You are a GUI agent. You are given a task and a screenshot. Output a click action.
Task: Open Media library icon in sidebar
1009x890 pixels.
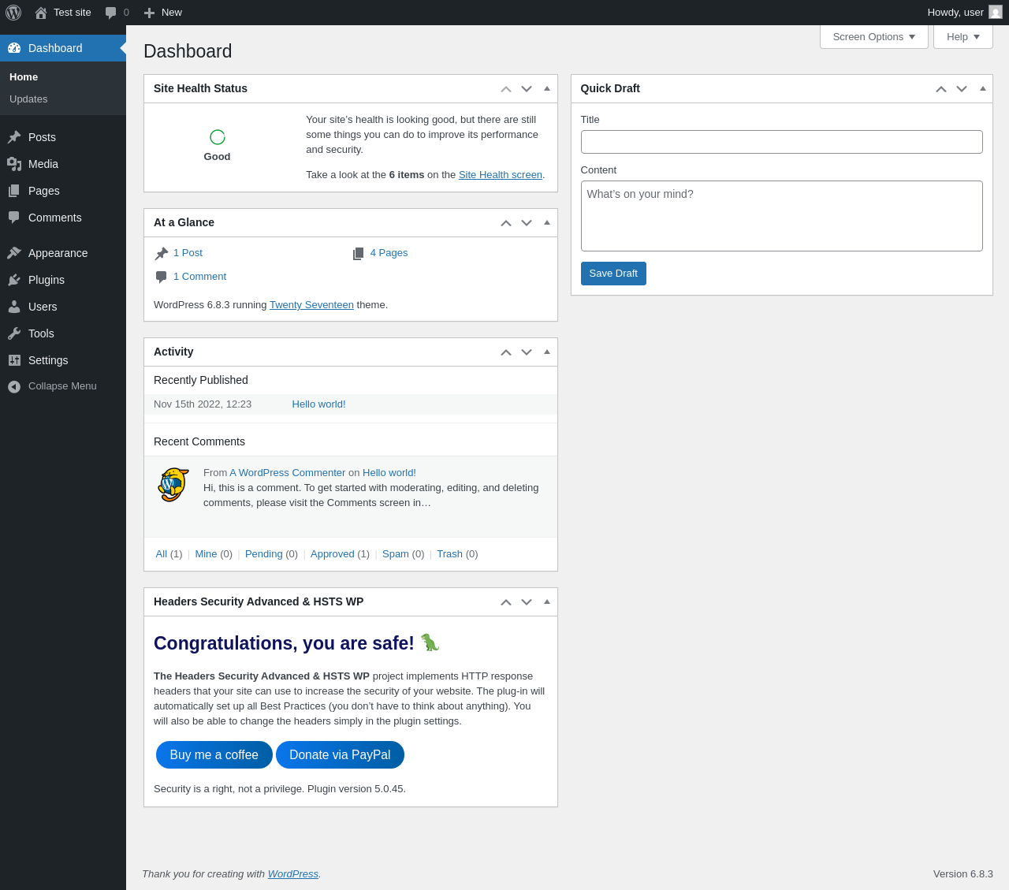[14, 164]
